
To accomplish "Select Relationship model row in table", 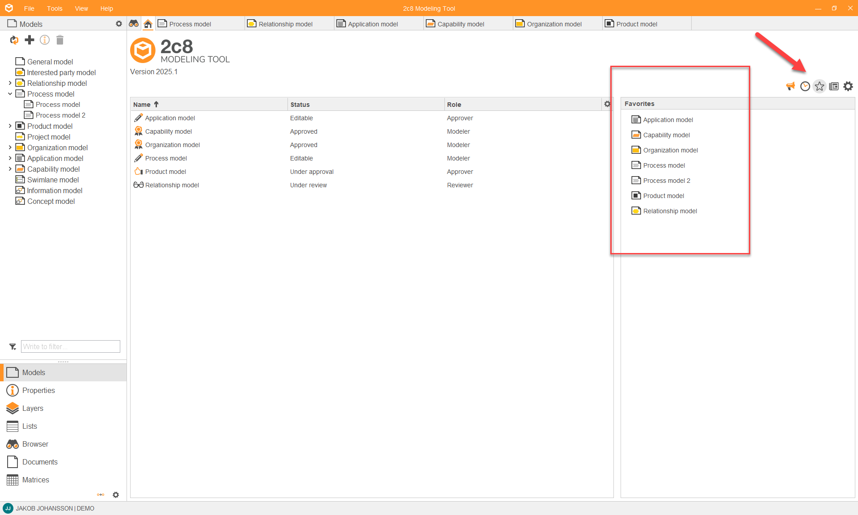I will pos(371,185).
